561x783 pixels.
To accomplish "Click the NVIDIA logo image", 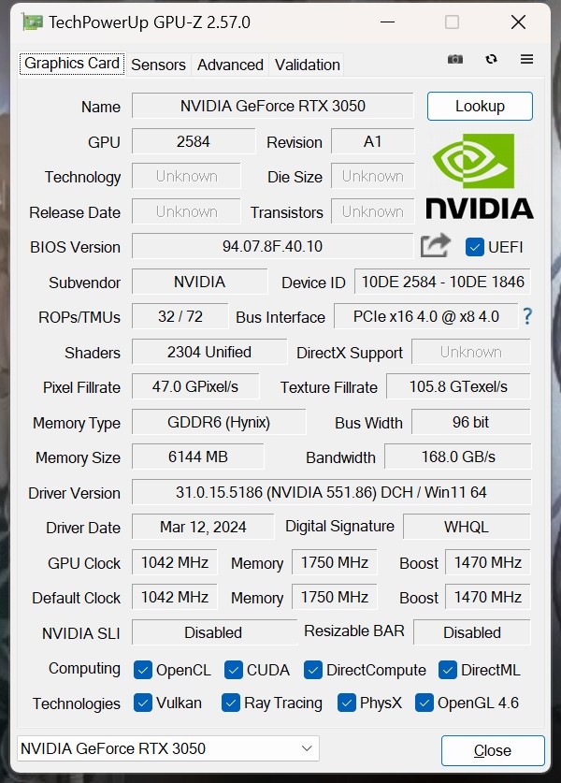I will pos(479,176).
